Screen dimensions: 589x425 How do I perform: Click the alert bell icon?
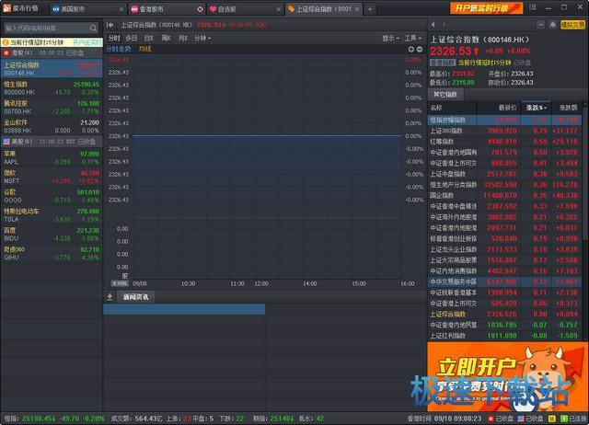552,25
